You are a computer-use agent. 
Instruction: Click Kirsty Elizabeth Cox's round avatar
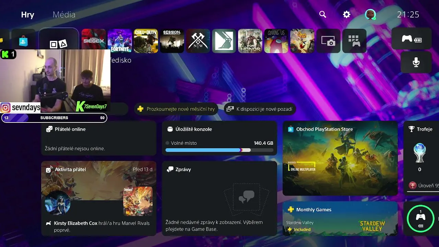click(x=58, y=202)
